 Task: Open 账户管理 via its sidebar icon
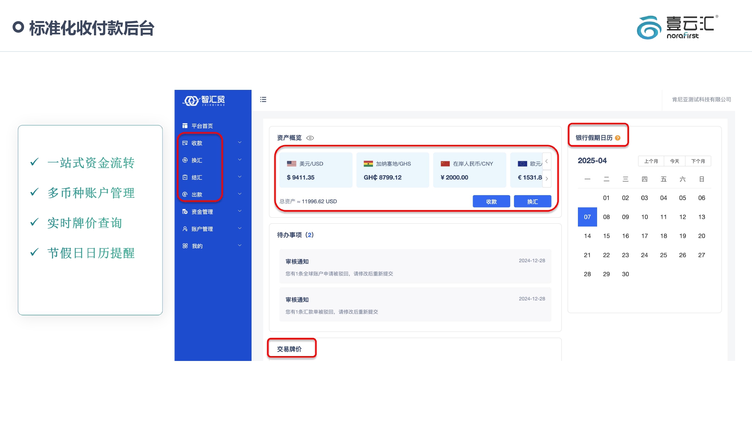pyautogui.click(x=185, y=229)
